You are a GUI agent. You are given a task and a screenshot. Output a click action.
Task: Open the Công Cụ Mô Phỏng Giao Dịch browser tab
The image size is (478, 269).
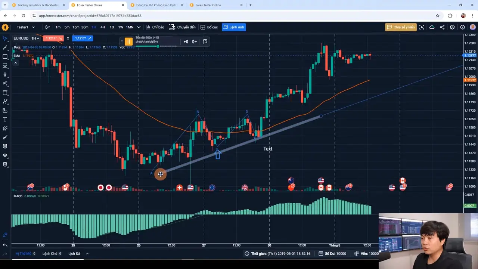(x=156, y=5)
